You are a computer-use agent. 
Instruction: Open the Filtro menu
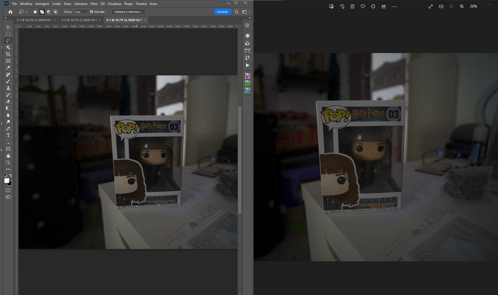coord(94,3)
